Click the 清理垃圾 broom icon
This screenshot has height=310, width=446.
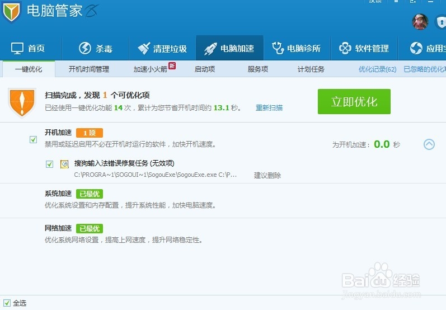pyautogui.click(x=144, y=48)
